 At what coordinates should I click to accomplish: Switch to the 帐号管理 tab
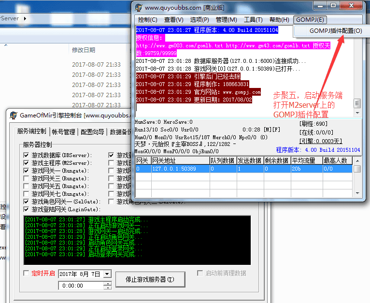pos(63,132)
